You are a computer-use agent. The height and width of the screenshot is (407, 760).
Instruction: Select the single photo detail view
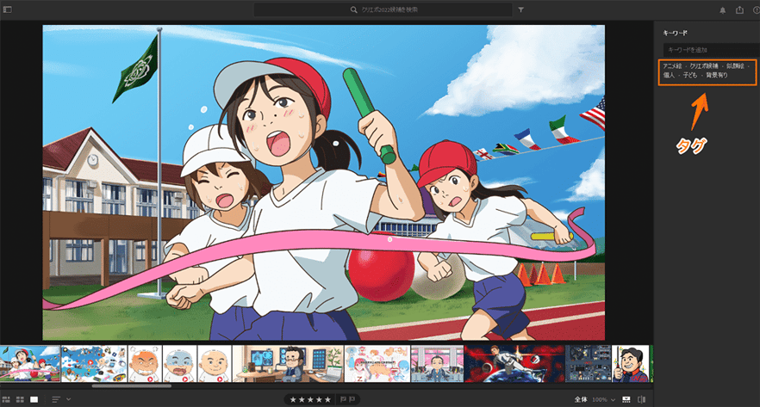(x=34, y=399)
